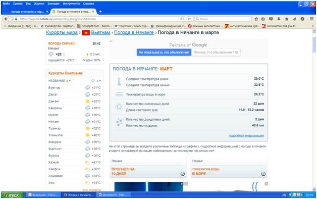Switch to the first 'погода в нячанге' tab
The height and width of the screenshot is (199, 317).
pyautogui.click(x=27, y=12)
